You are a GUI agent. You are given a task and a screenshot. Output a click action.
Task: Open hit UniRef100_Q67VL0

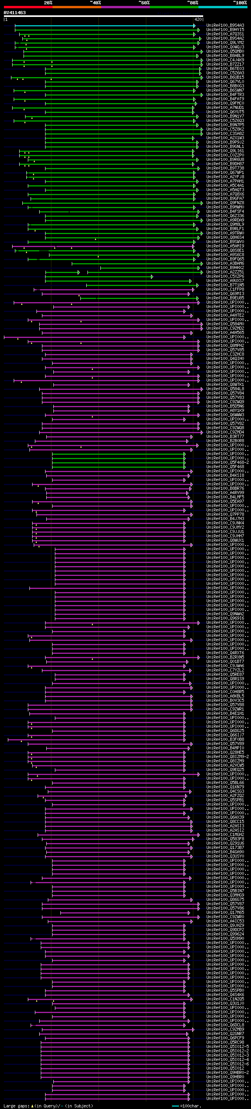point(225,81)
